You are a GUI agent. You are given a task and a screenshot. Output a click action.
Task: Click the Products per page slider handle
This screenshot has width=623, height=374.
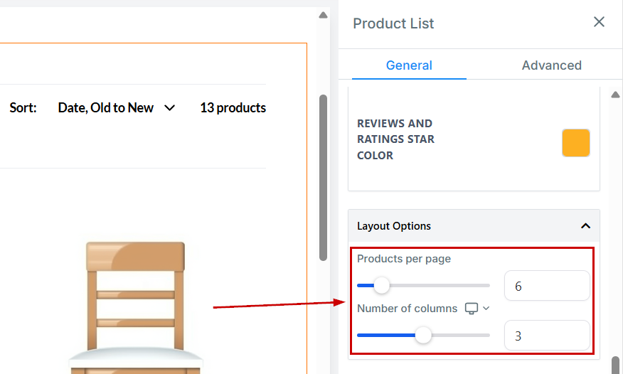[382, 285]
